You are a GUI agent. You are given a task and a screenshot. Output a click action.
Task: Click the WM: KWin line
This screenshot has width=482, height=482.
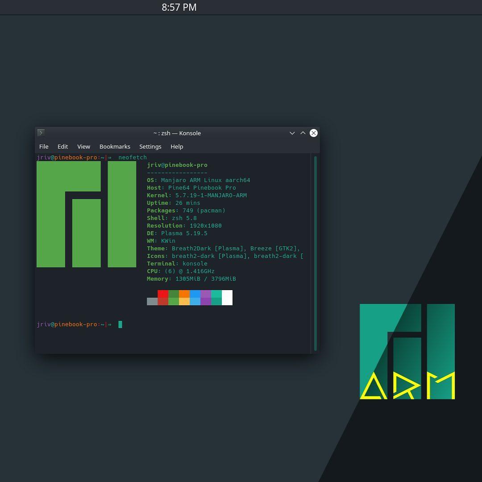click(x=161, y=241)
